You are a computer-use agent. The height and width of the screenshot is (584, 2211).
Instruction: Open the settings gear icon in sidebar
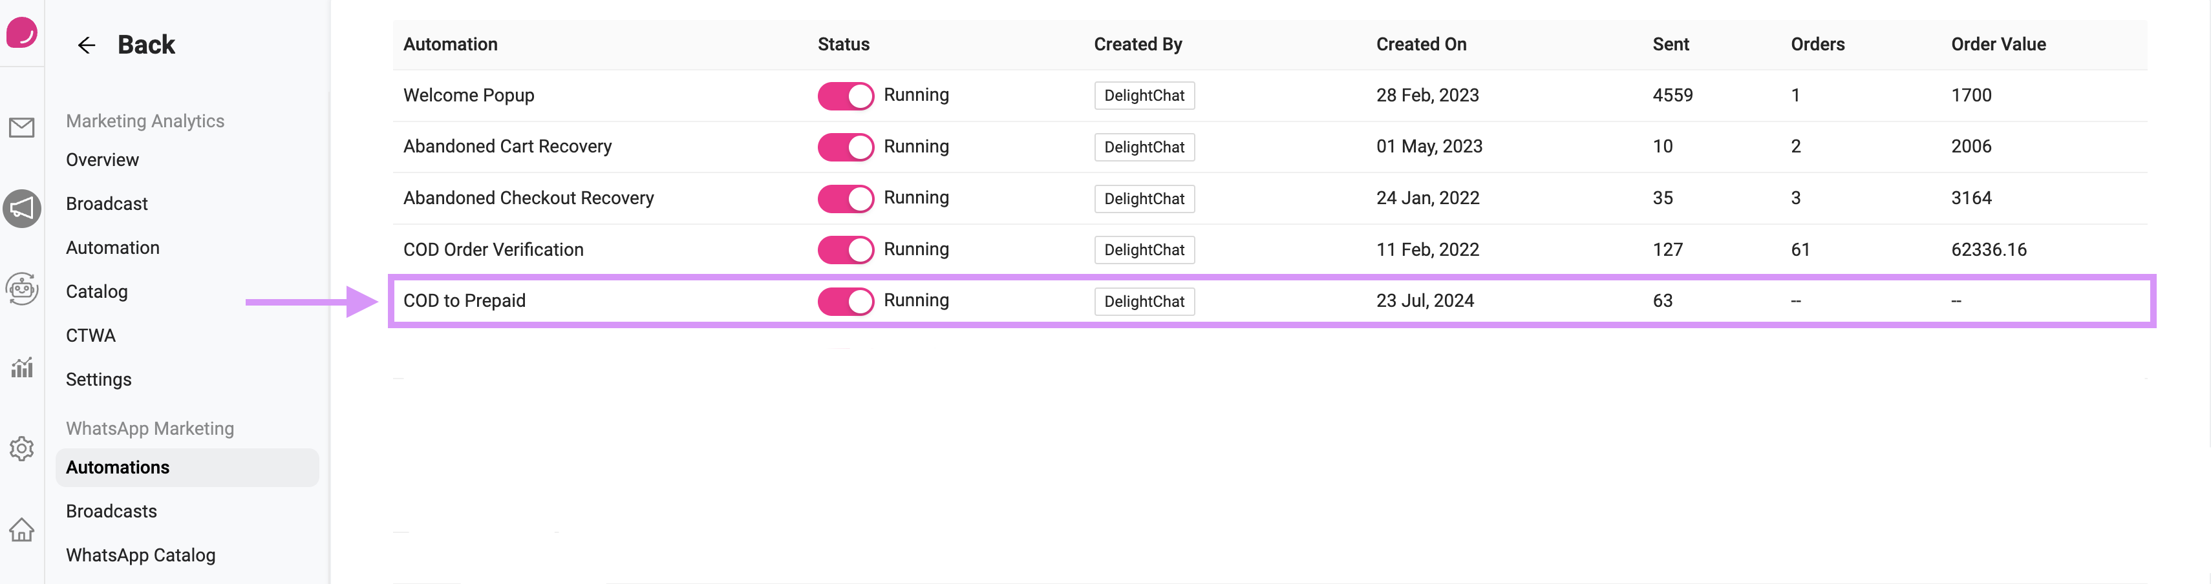[x=21, y=448]
